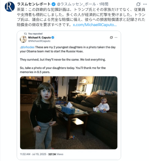Click the 327.3K Views count
The height and width of the screenshot is (161, 149).
(56, 154)
